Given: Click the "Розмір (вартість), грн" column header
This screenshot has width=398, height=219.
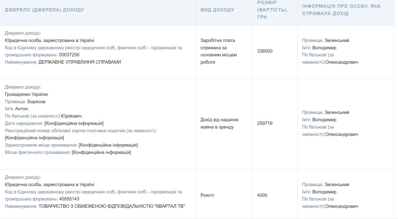Looking at the screenshot, I should pyautogui.click(x=272, y=10).
